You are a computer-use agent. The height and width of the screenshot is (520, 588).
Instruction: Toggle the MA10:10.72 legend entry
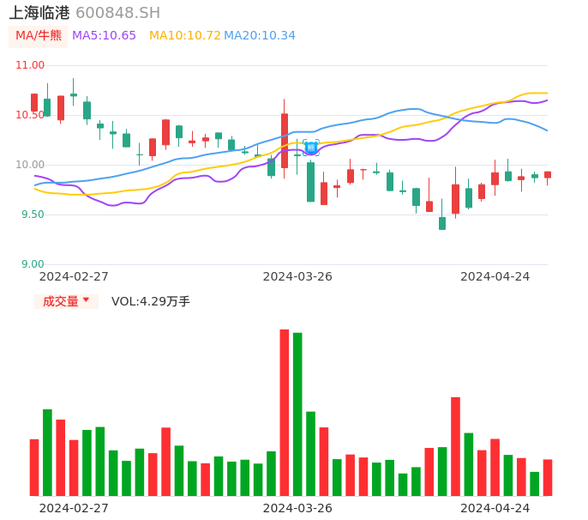tap(185, 36)
